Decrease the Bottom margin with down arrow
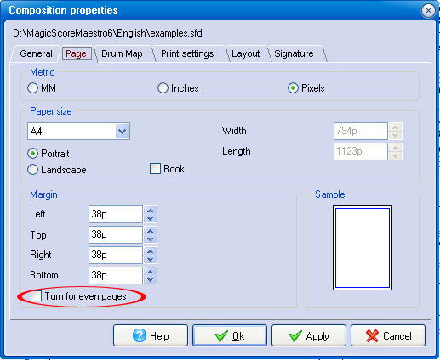Screen dimensions: 440x360 (151, 280)
